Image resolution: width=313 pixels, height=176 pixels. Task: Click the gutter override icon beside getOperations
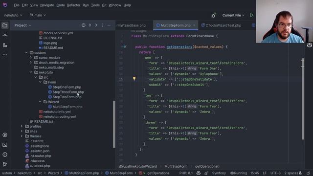tap(125, 47)
